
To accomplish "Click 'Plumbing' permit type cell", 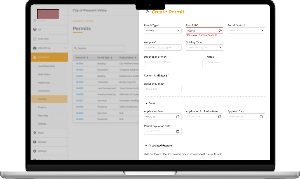I will 102,107.
